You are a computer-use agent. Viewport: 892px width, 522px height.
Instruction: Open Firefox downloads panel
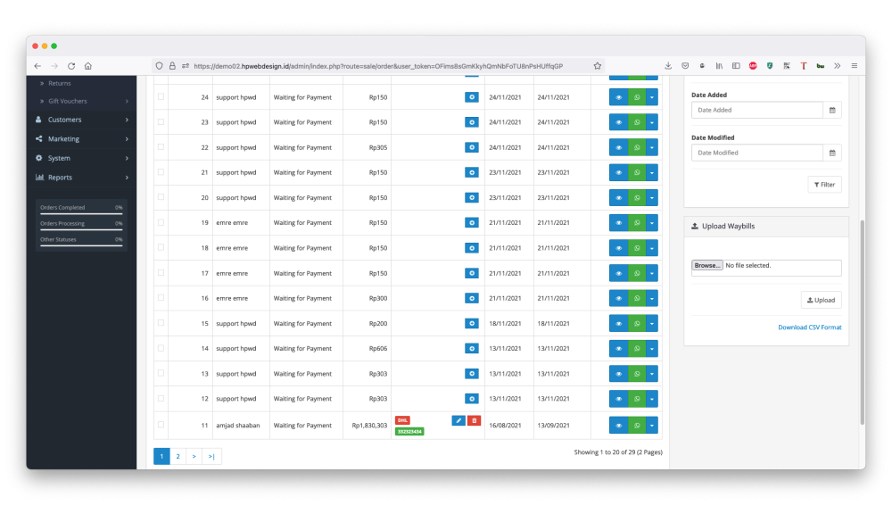[668, 66]
